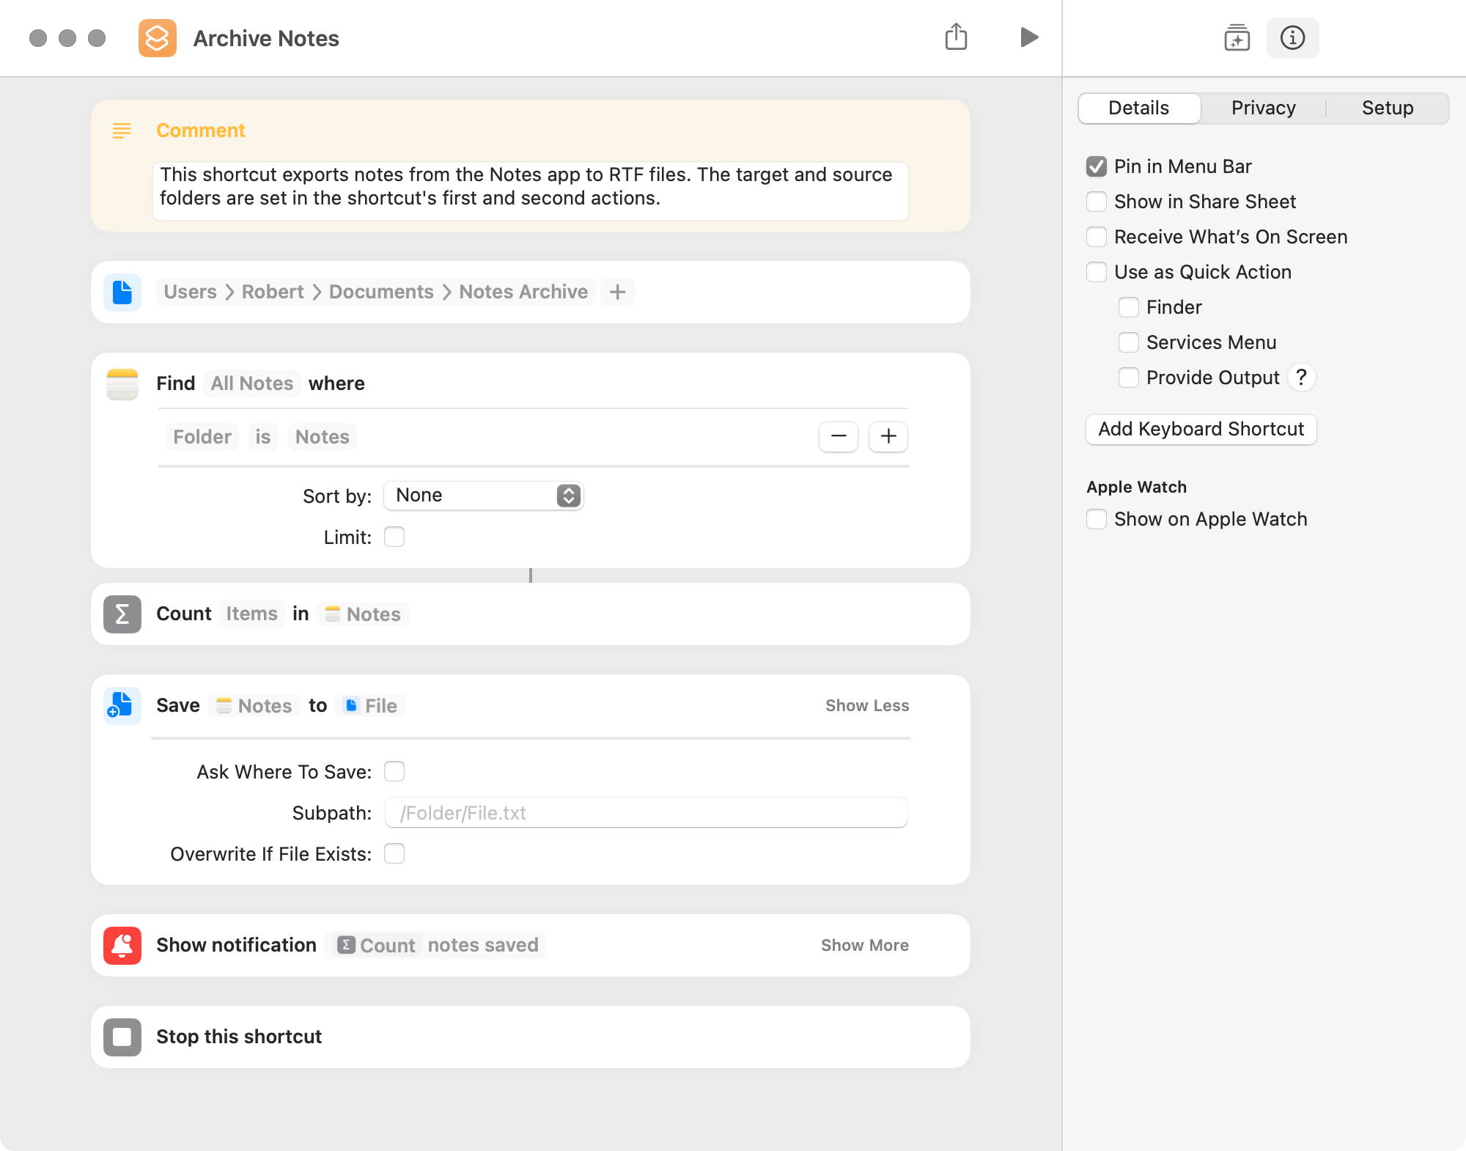
Task: Click the Stop this shortcut action
Action: point(531,1037)
